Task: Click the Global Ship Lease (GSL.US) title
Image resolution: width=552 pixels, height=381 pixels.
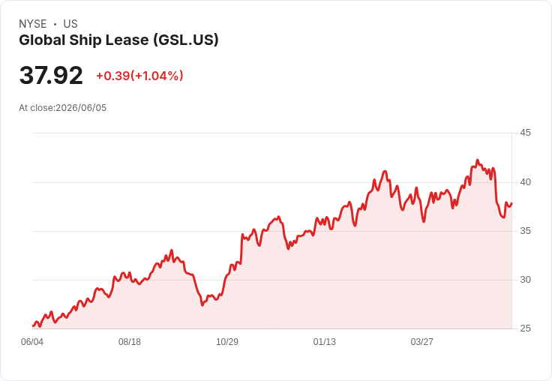Action: [x=118, y=40]
